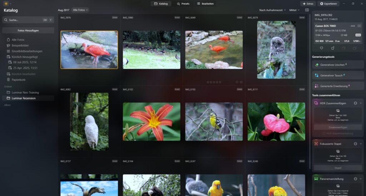This screenshot has height=196, width=366.
Task: Select the IMG_6102 orange lily thumbnail
Action: [x=152, y=121]
